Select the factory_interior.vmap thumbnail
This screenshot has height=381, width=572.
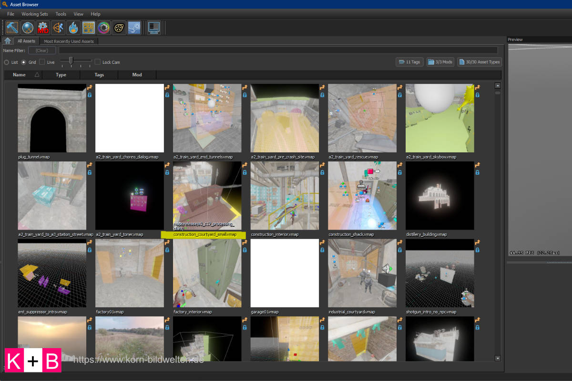(207, 273)
